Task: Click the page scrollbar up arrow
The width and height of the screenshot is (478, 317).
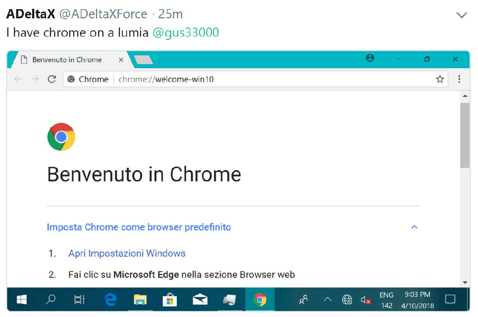Action: point(465,96)
